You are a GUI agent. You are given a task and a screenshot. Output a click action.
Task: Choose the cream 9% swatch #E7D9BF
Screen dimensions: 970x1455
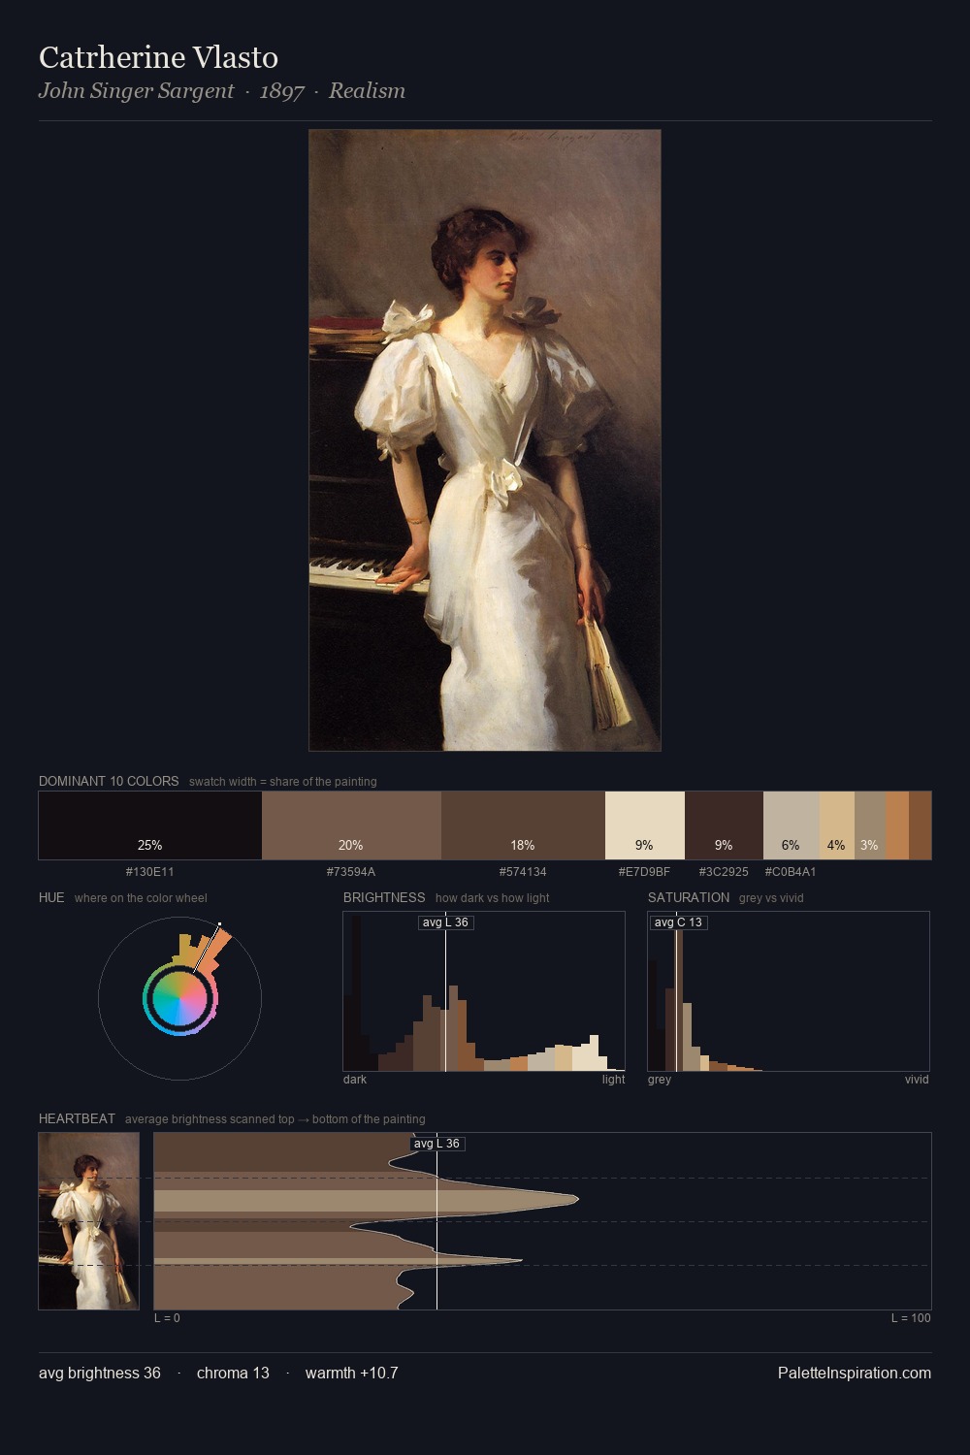coord(645,825)
